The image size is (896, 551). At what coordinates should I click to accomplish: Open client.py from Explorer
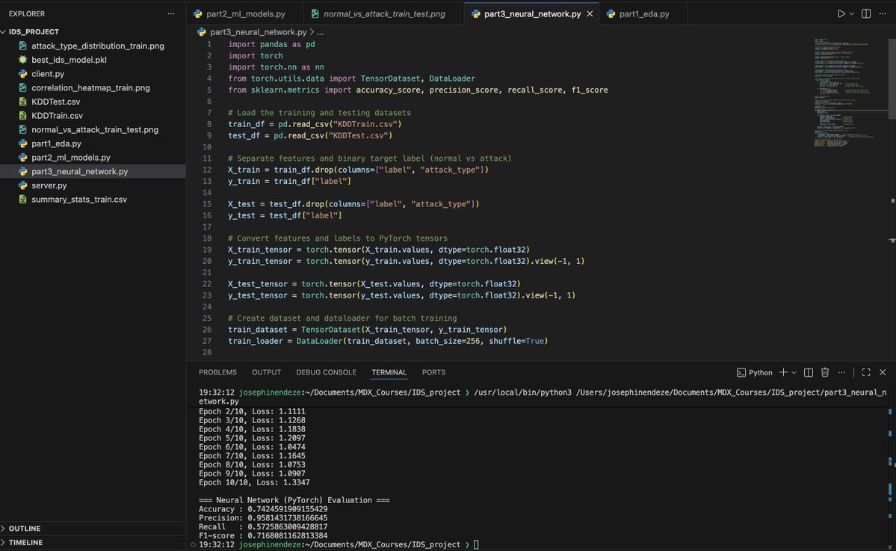coord(47,74)
